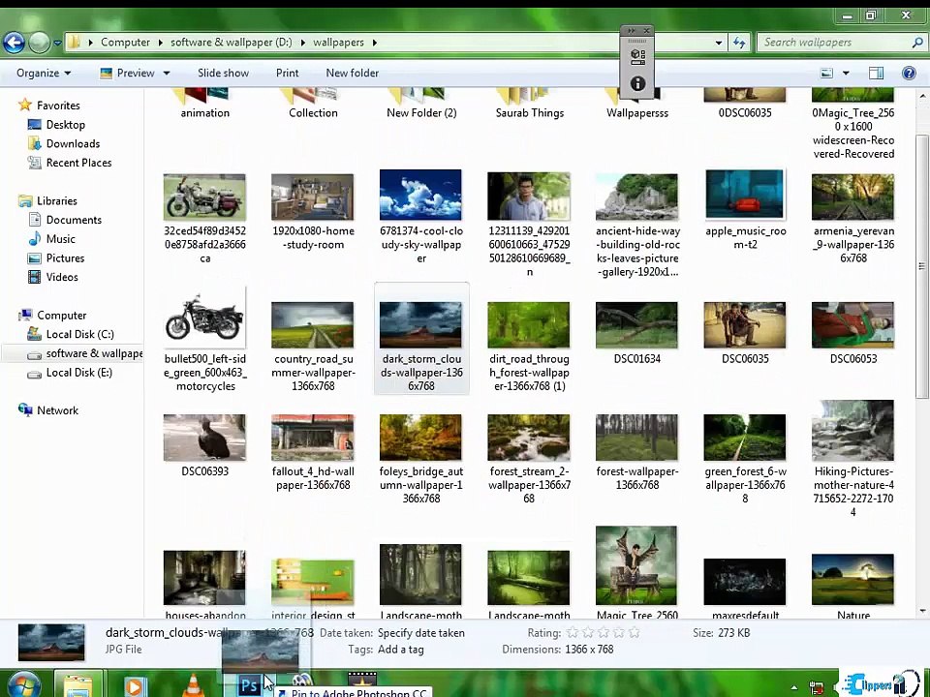Click the info icon on floating panel
This screenshot has width=930, height=697.
pos(637,84)
